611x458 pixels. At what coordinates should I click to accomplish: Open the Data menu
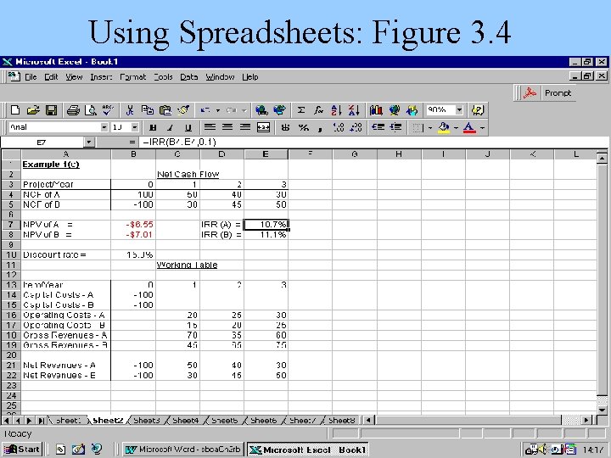click(189, 77)
